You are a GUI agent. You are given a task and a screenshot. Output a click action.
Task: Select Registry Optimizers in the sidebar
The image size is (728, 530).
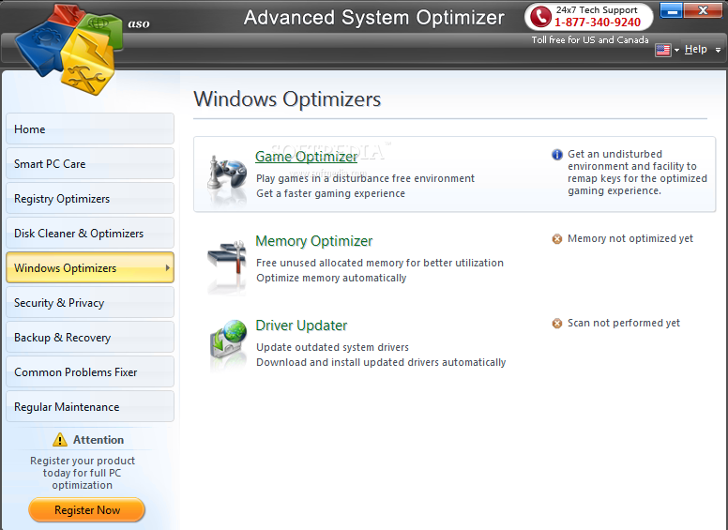[x=90, y=198]
